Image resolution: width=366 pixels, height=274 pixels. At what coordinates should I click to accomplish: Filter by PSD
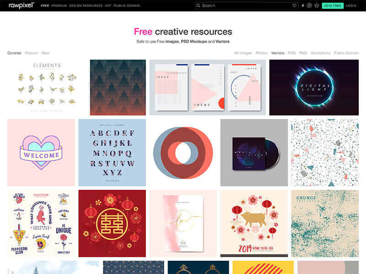click(x=291, y=53)
